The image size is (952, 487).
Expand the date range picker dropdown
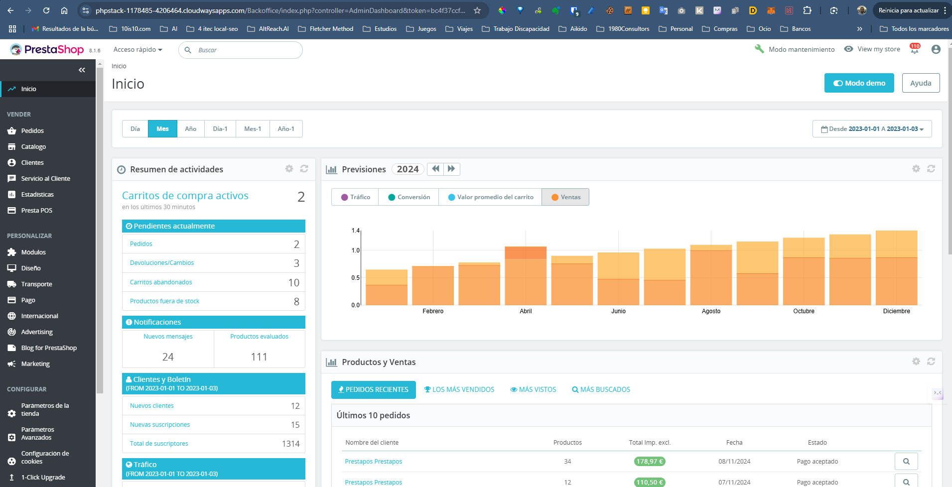[872, 129]
